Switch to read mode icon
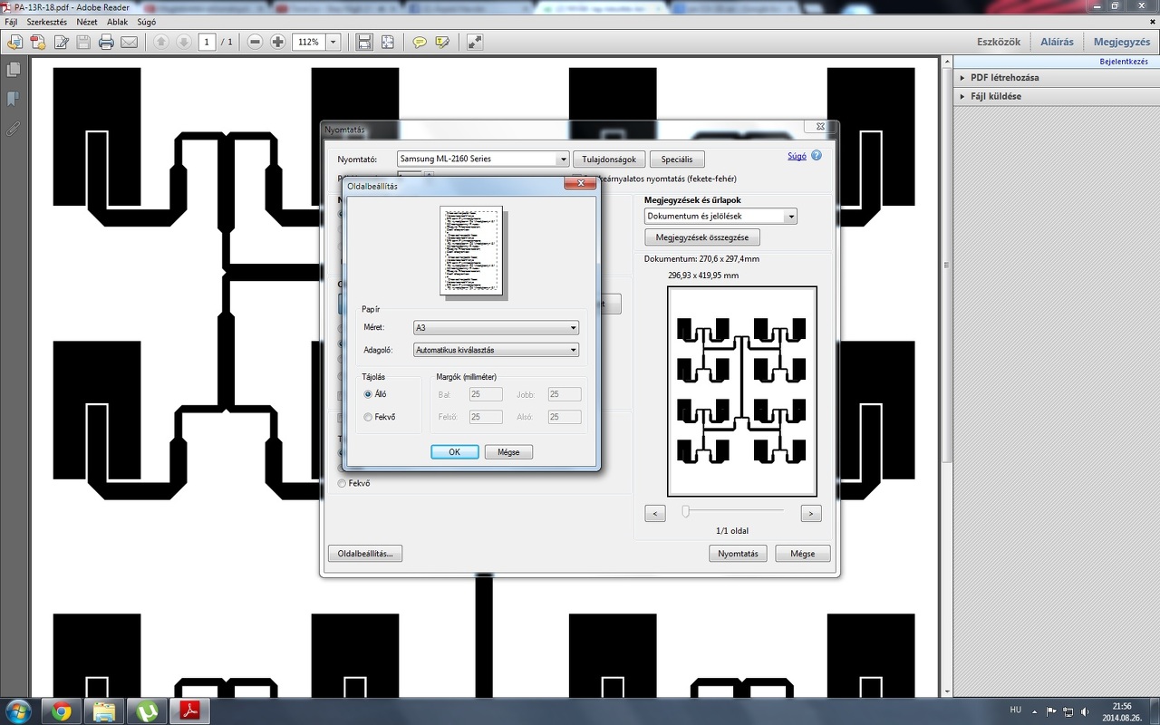This screenshot has height=725, width=1160. click(475, 42)
